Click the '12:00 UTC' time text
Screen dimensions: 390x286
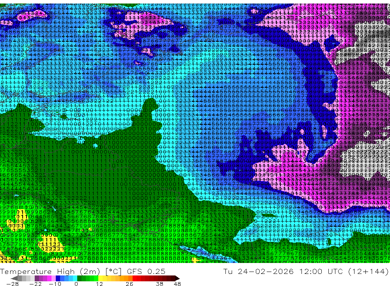point(321,271)
